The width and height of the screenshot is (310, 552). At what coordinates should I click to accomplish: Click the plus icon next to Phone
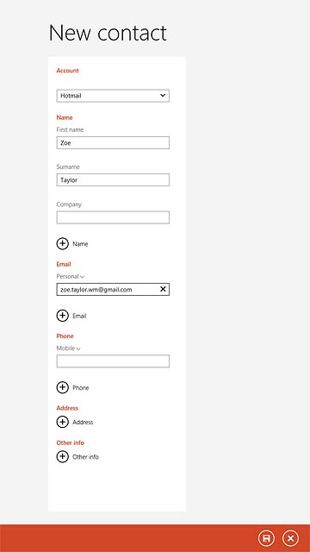(63, 387)
